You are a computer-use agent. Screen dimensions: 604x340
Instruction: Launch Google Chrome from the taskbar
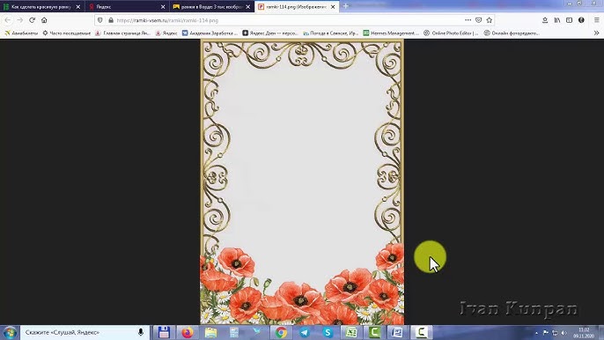[x=281, y=332]
